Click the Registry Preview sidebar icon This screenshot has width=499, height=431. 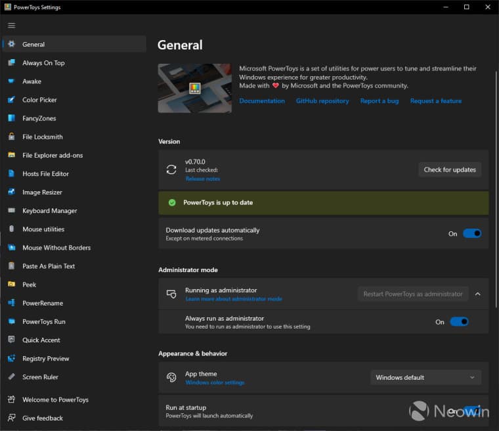[x=11, y=359]
